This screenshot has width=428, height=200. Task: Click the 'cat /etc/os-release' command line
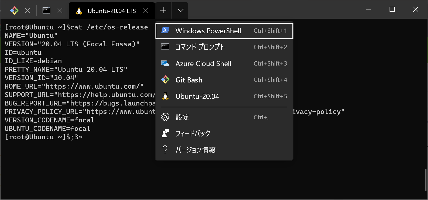tap(76, 27)
